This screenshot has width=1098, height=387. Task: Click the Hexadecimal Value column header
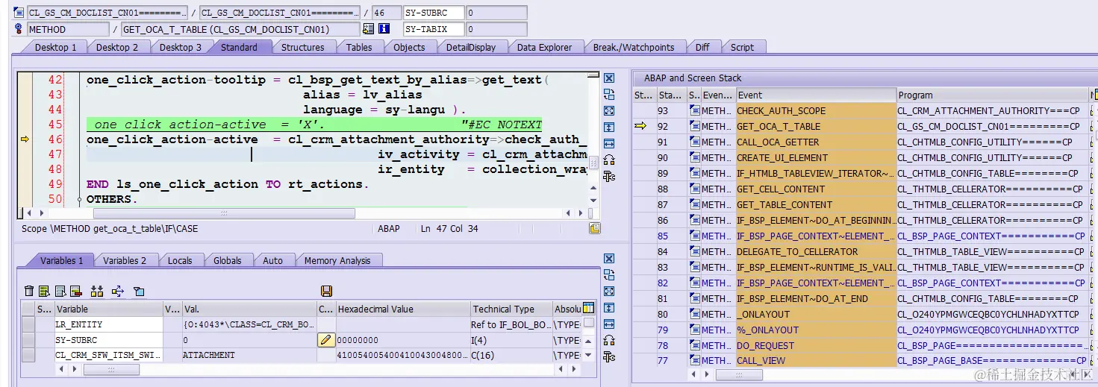click(402, 309)
